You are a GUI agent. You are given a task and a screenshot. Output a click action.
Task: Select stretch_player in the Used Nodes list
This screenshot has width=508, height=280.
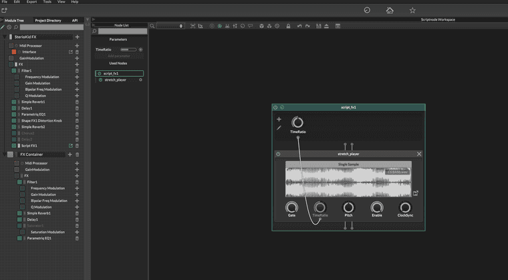click(x=115, y=80)
